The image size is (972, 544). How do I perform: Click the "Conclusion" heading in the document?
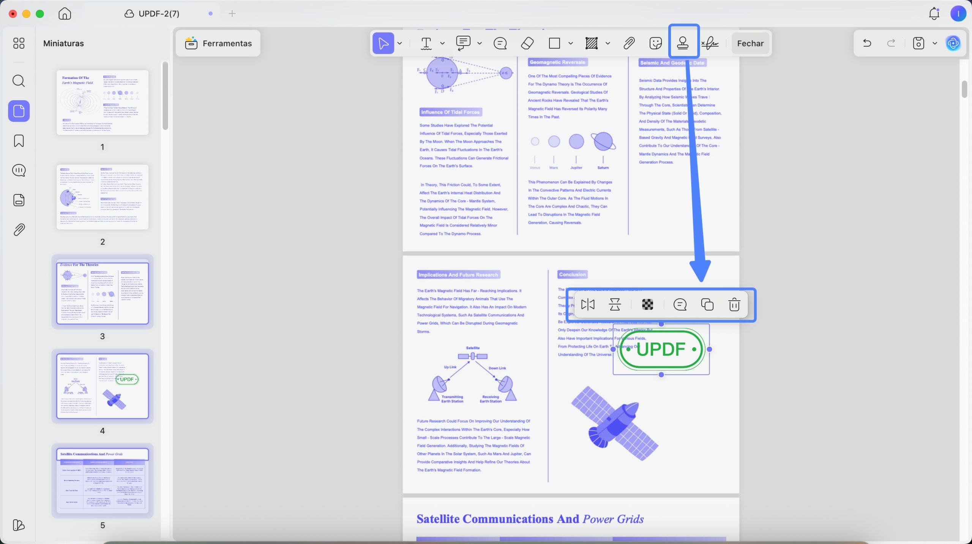tap(572, 274)
